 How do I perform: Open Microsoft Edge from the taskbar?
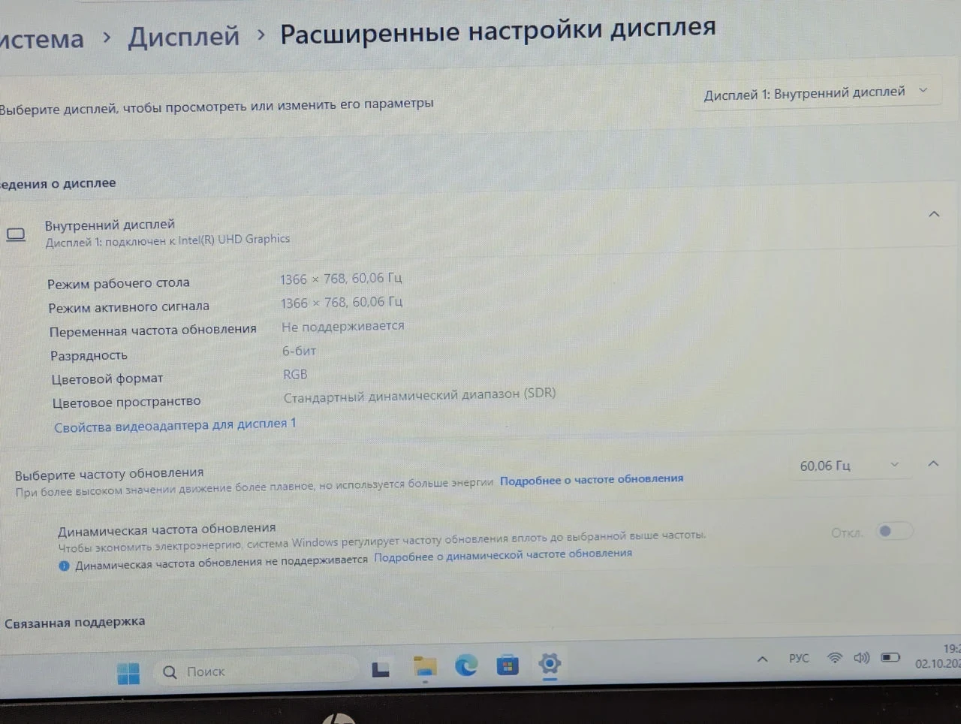point(466,665)
